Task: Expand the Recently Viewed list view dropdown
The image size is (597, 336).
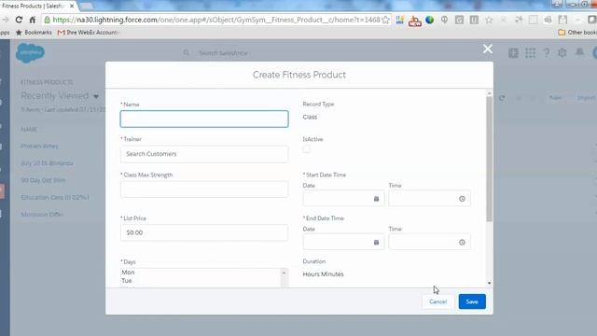Action: (x=96, y=96)
